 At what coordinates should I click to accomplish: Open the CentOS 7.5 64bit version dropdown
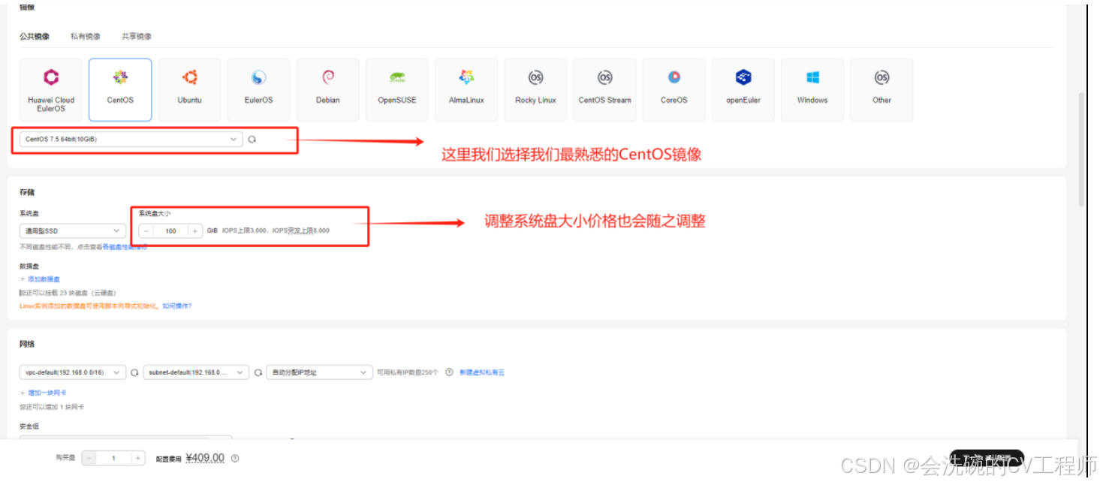coord(131,140)
